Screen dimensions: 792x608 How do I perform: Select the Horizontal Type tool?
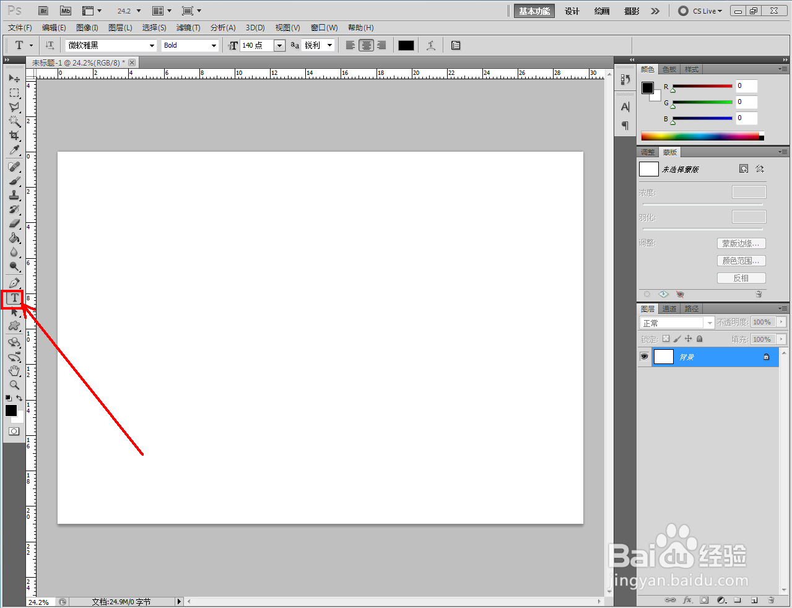(x=14, y=298)
